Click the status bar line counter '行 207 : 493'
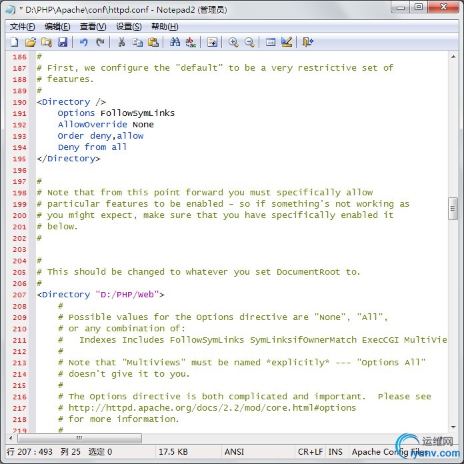 [29, 452]
